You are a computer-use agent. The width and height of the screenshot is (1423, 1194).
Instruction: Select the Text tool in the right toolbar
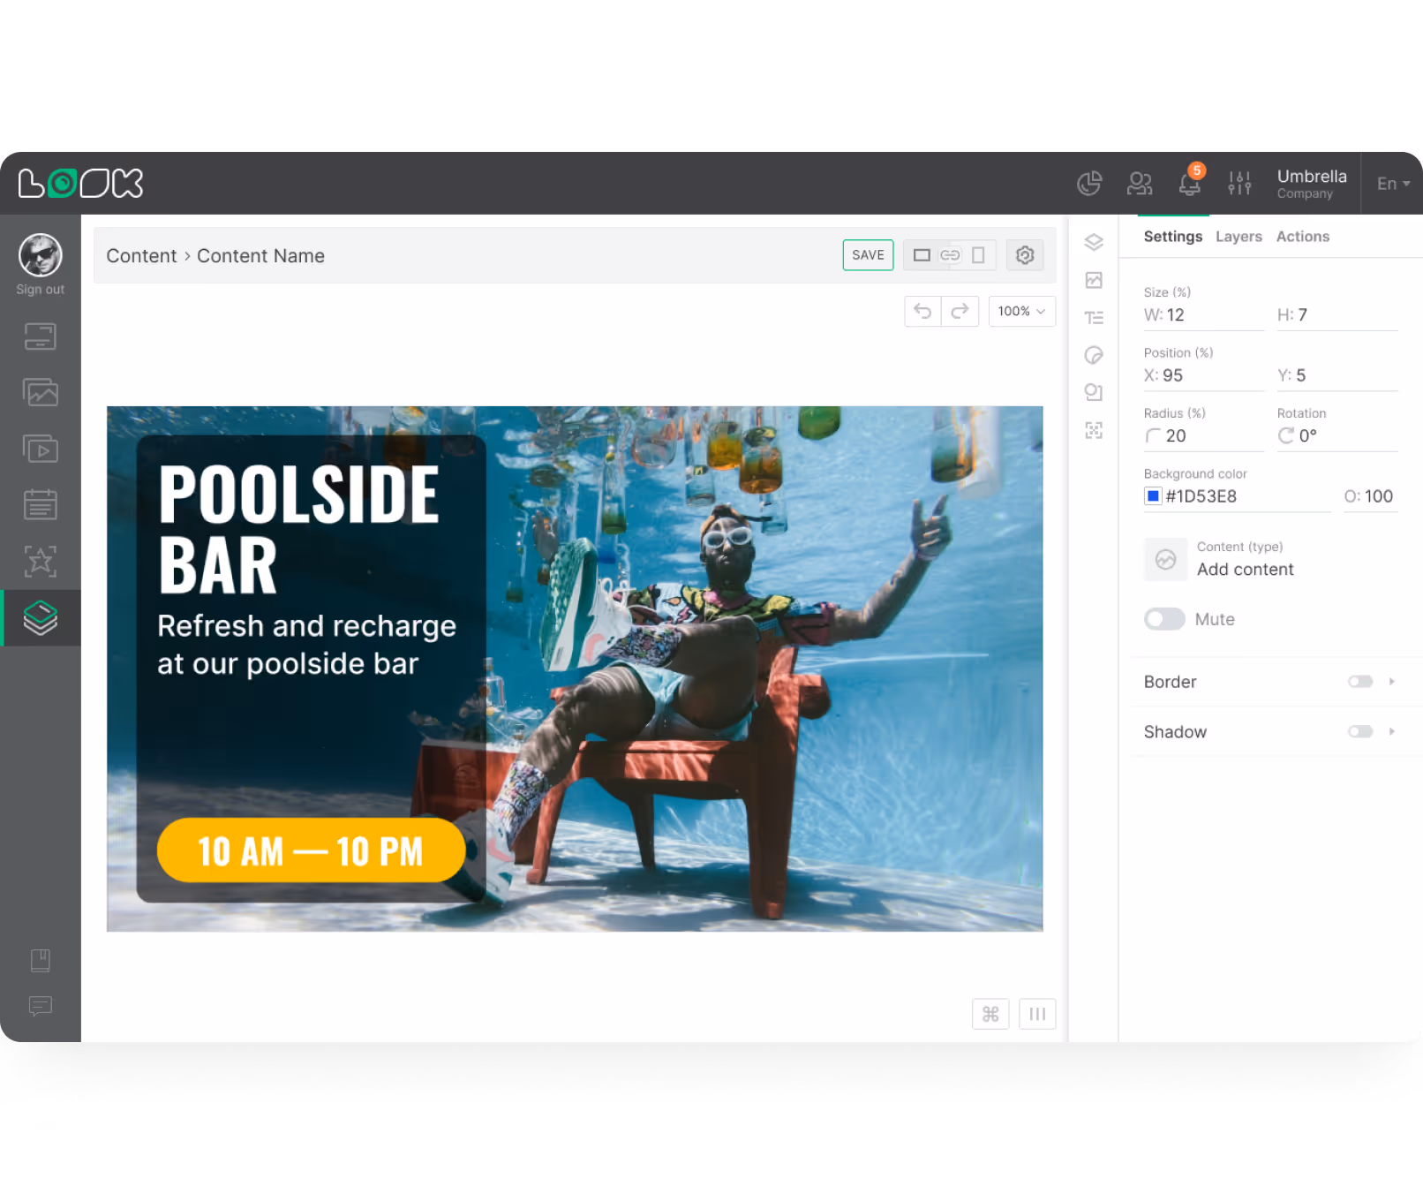click(x=1094, y=317)
